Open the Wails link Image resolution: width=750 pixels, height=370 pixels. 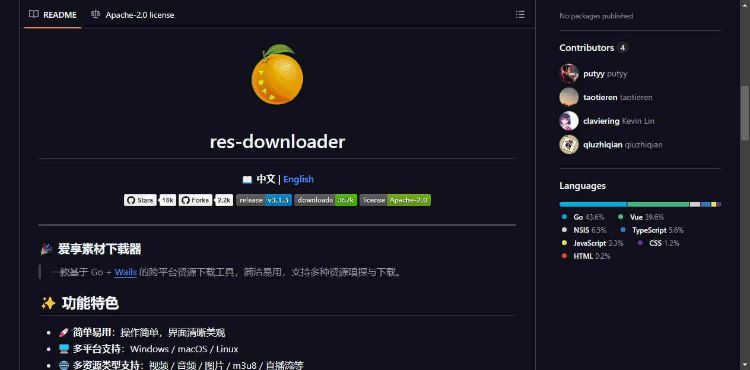pos(126,272)
